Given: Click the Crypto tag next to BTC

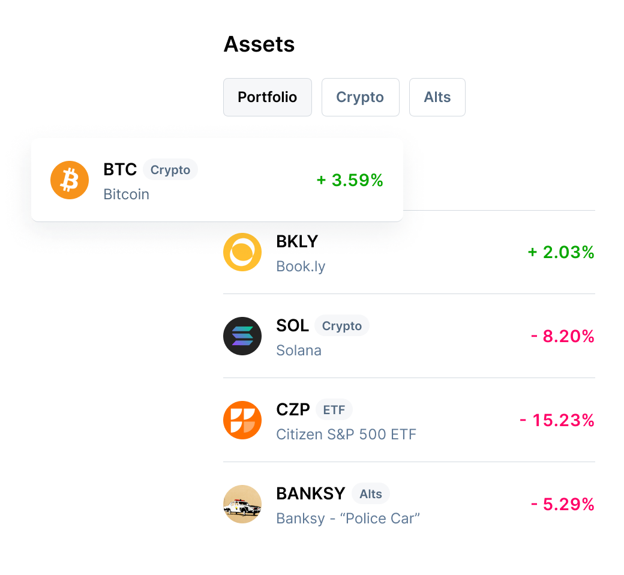Looking at the screenshot, I should pyautogui.click(x=170, y=170).
